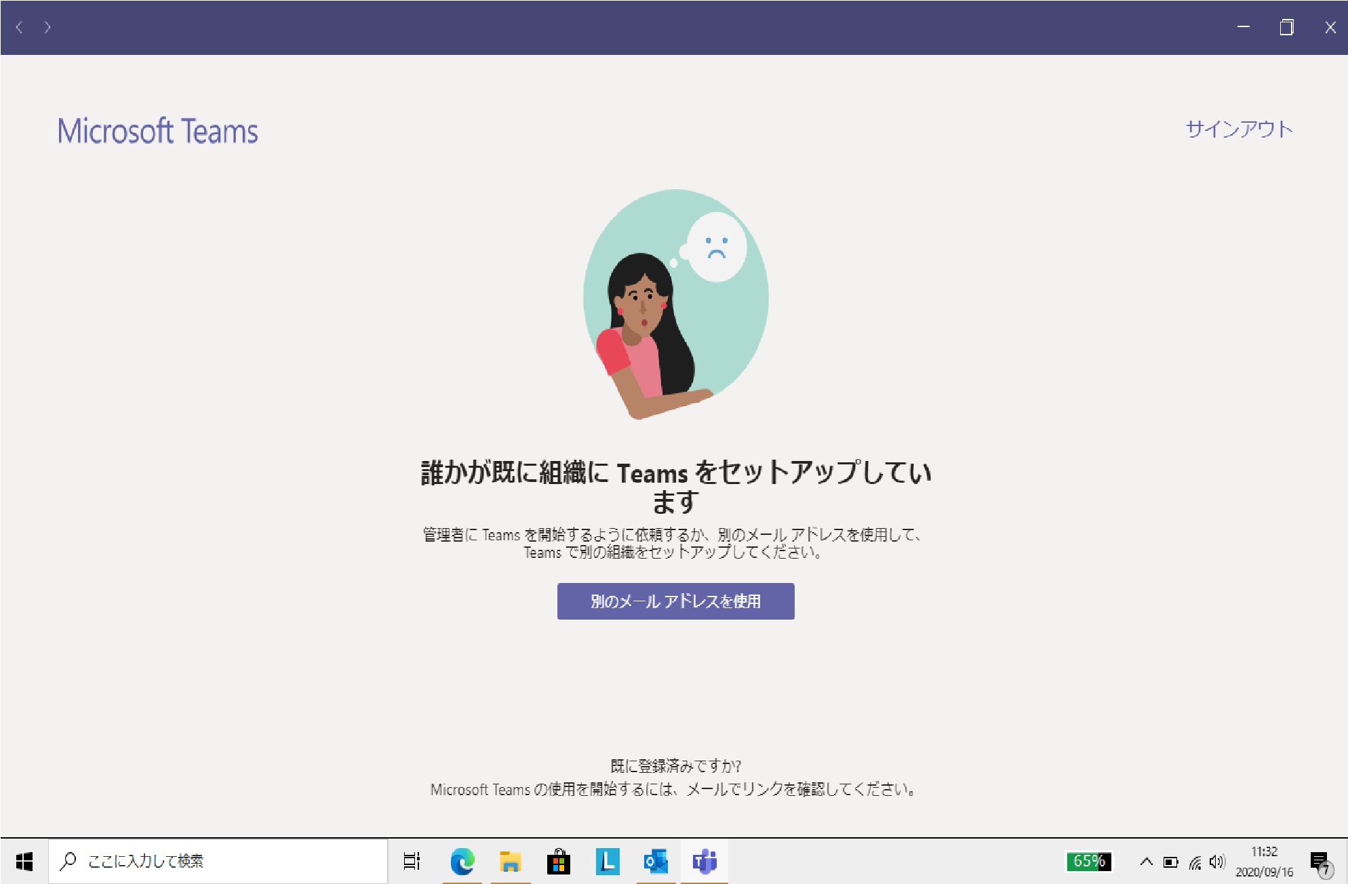Click the back navigation arrow in Teams
This screenshot has width=1348, height=884.
(x=20, y=27)
